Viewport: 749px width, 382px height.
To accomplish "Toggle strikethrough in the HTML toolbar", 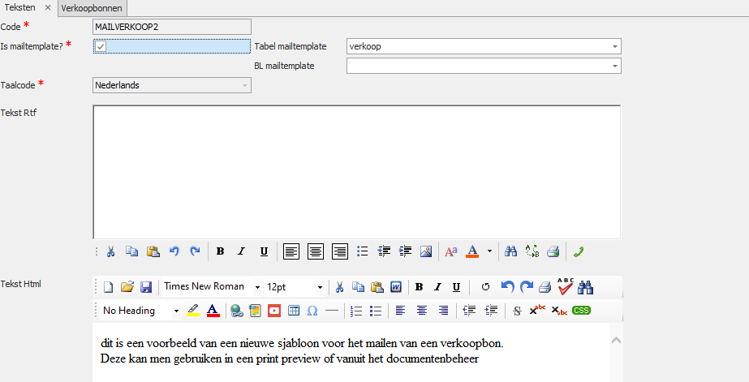I will [517, 310].
